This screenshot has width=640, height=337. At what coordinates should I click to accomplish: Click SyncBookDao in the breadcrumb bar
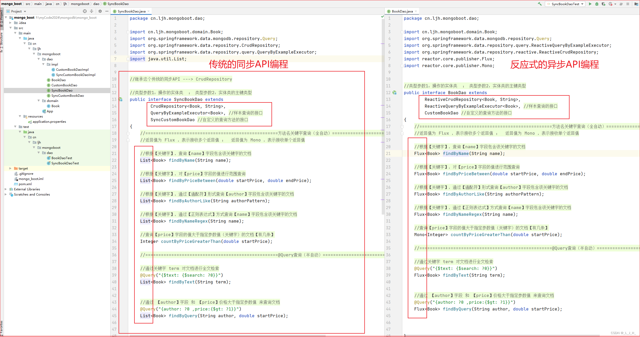(x=116, y=4)
